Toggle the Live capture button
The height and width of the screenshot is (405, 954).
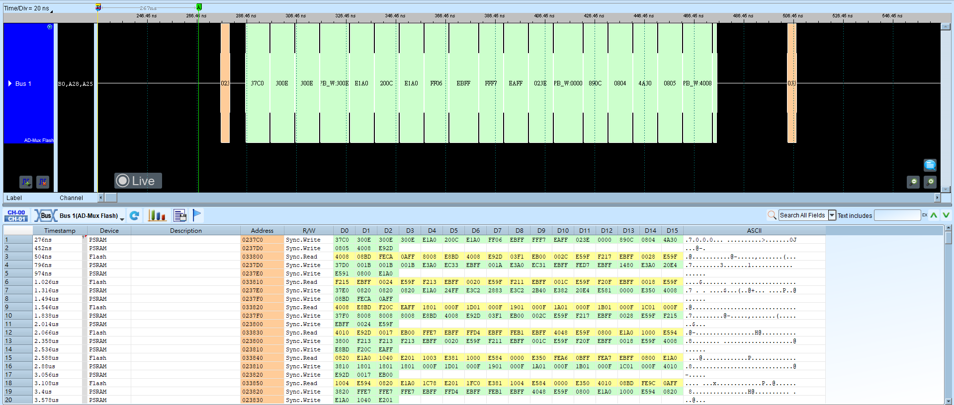138,181
